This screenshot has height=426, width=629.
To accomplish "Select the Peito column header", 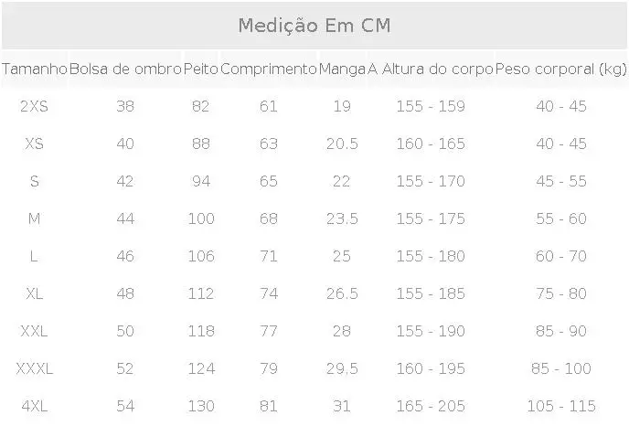I will [200, 69].
